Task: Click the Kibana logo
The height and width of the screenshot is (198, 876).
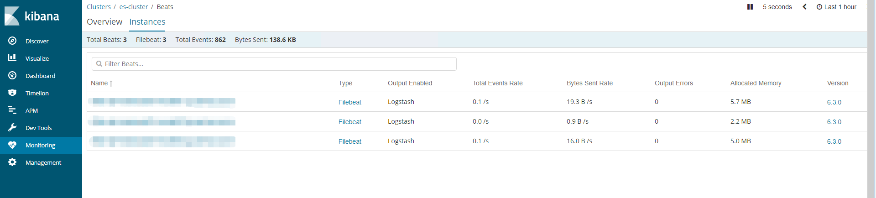Action: tap(32, 16)
